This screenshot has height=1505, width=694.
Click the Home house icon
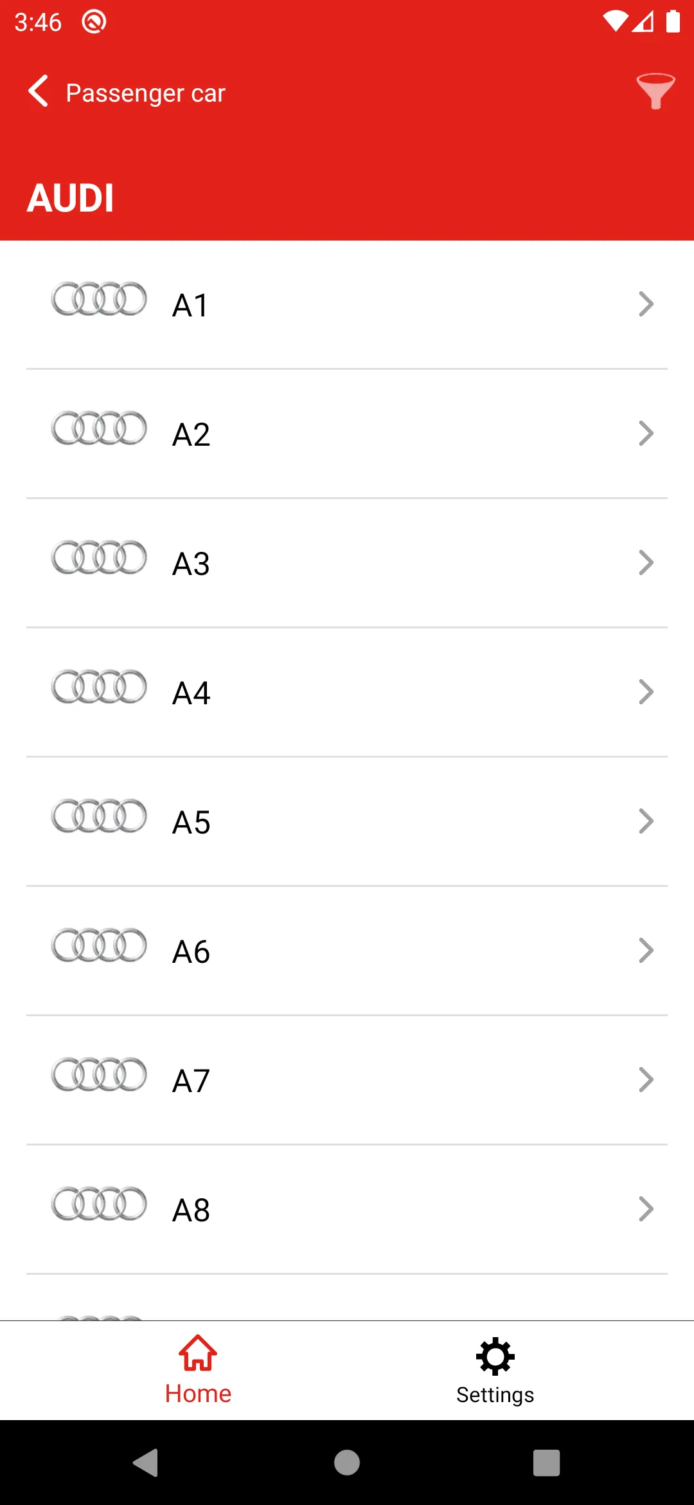pos(198,1353)
